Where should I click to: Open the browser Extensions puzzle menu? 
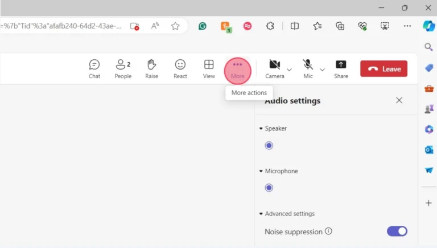[x=270, y=26]
